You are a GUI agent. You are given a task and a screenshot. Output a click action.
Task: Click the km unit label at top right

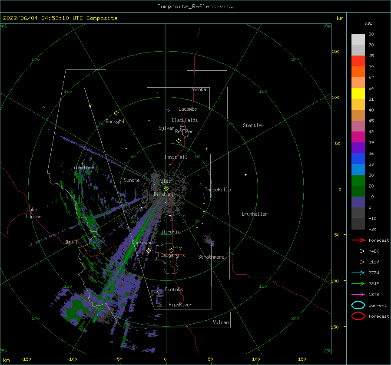pyautogui.click(x=340, y=18)
